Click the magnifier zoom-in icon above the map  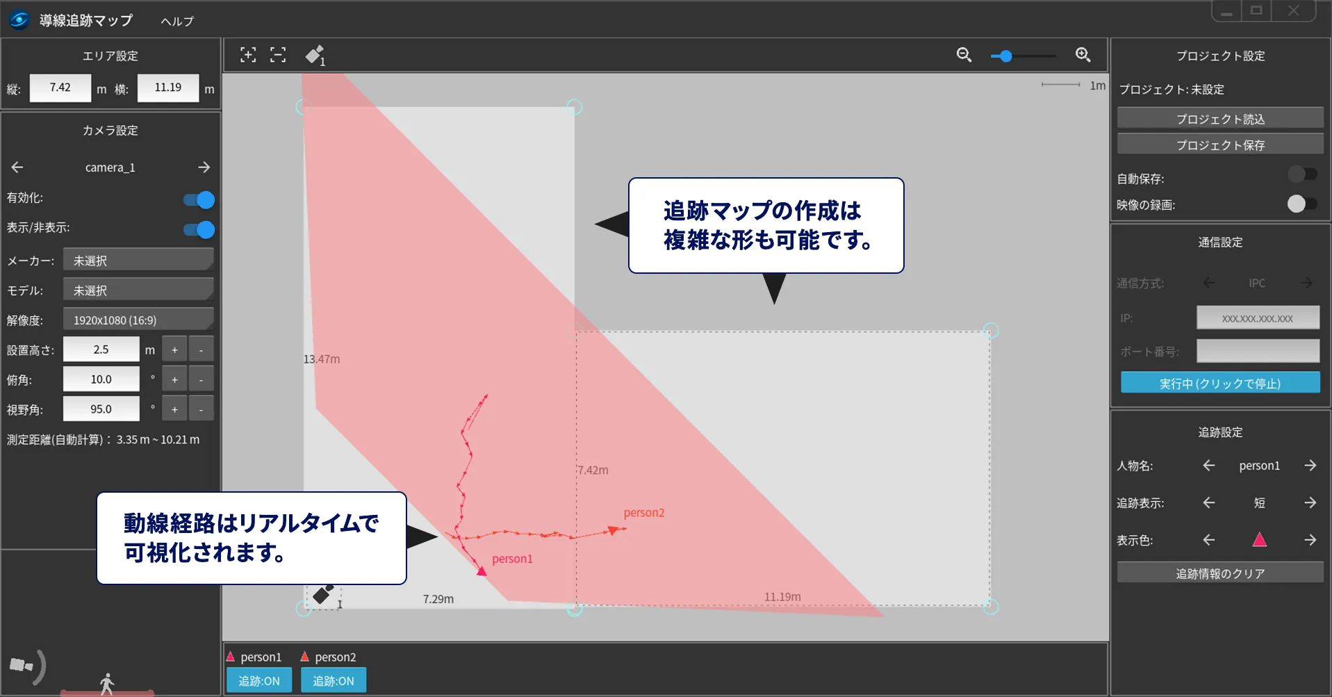[1082, 55]
